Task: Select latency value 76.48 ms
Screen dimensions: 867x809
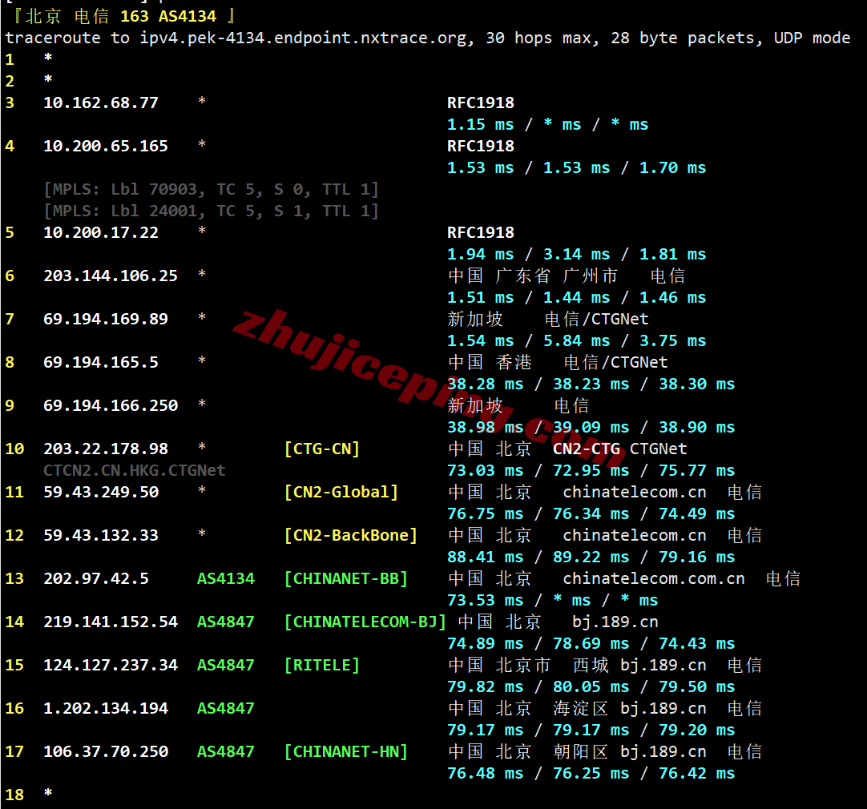Action: (486, 773)
